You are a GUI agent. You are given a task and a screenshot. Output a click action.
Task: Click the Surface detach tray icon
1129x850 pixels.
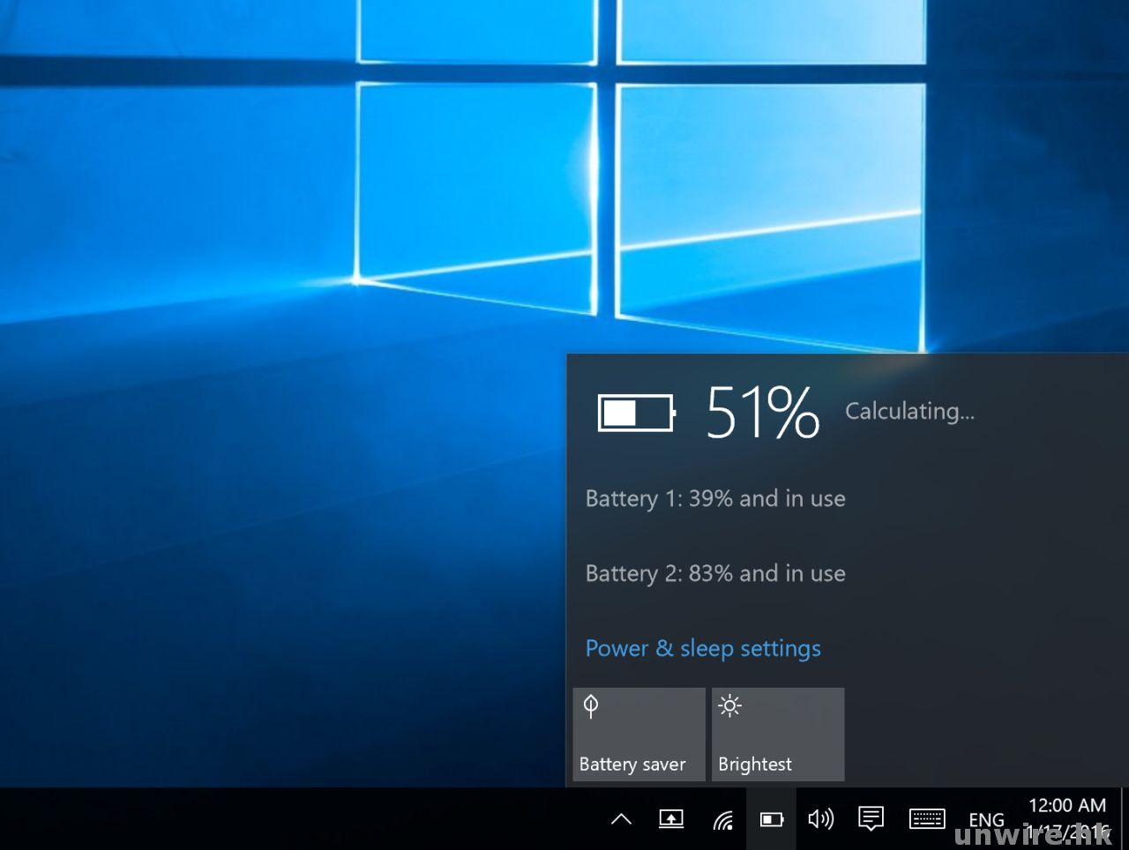pos(671,819)
